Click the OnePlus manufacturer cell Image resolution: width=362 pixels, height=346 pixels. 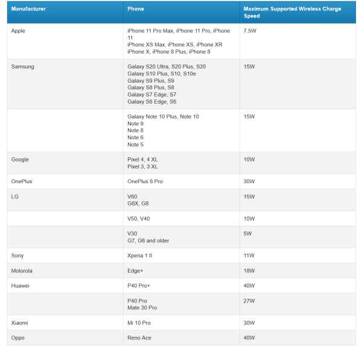pyautogui.click(x=65, y=181)
